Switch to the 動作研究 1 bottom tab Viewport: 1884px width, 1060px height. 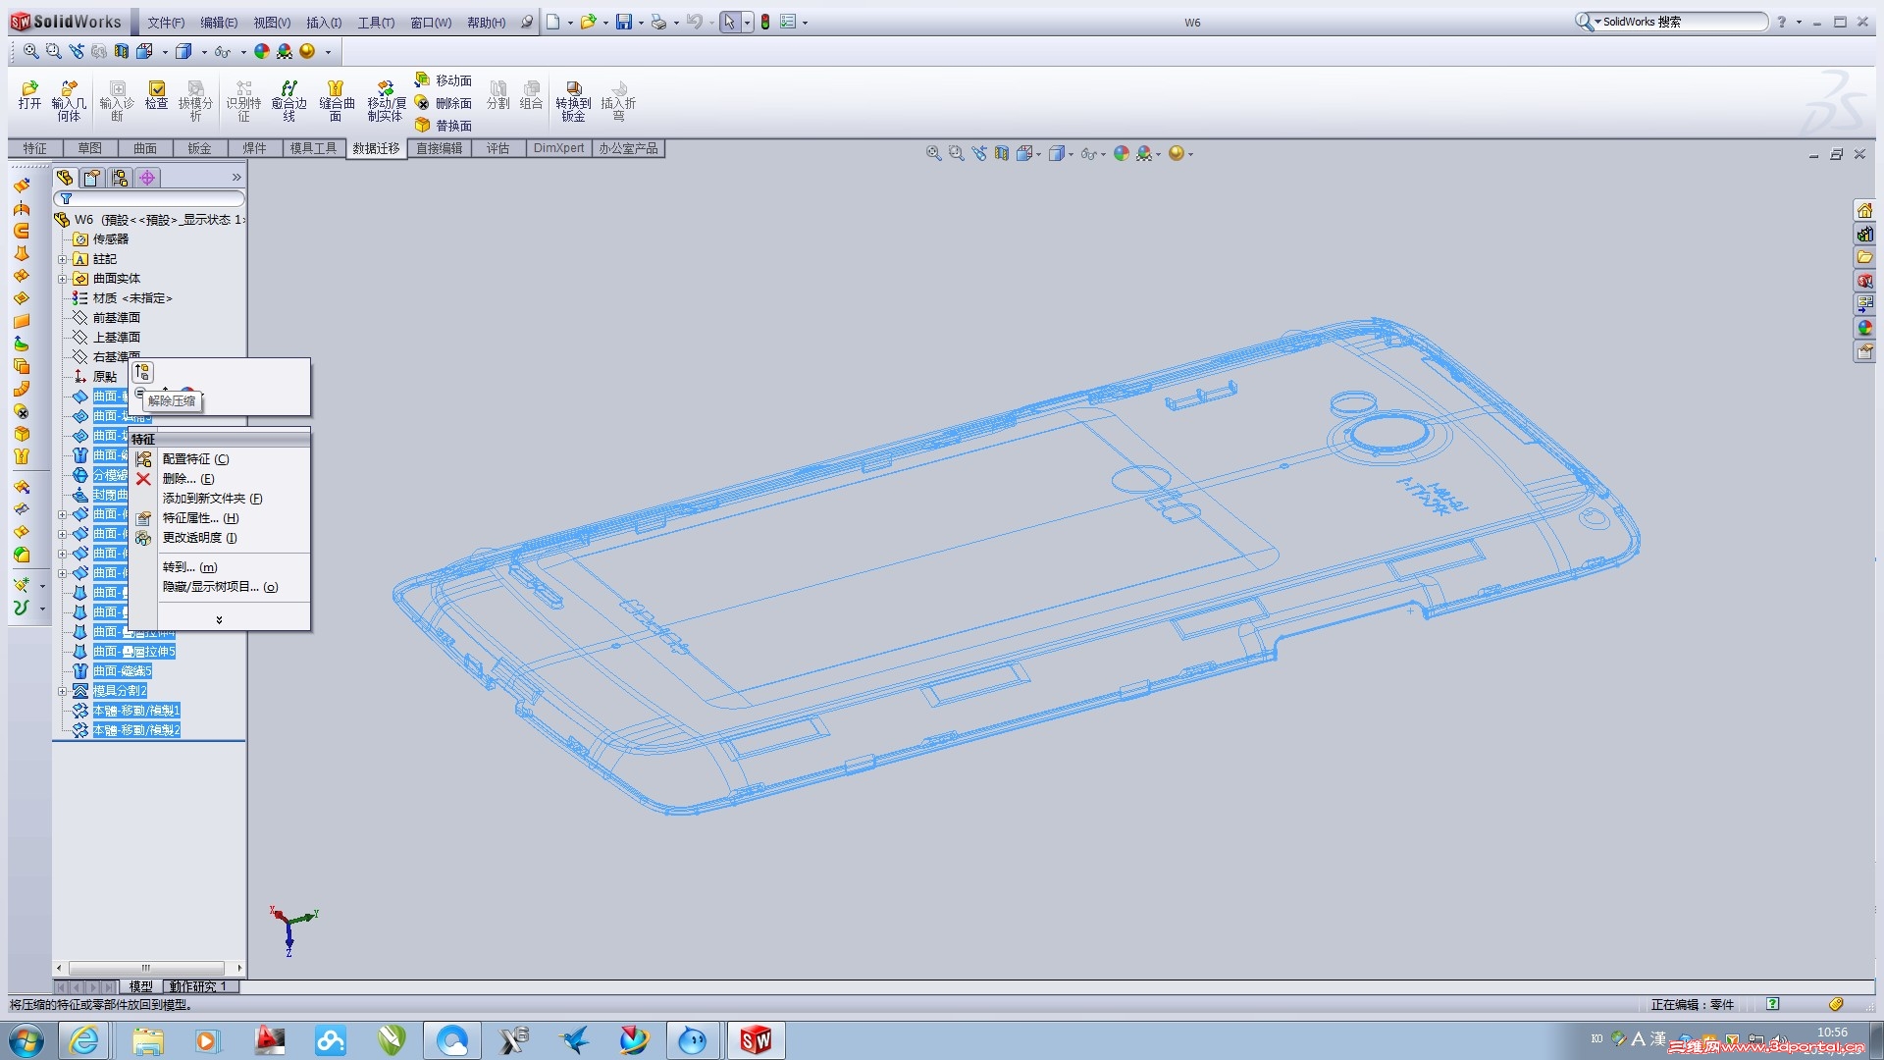(x=199, y=986)
